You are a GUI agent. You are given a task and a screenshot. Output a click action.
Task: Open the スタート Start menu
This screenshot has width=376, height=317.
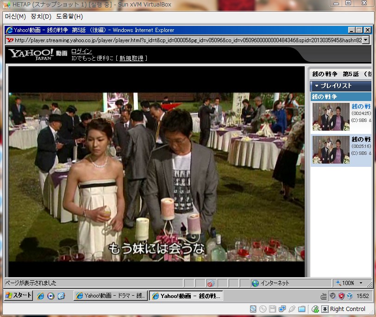[x=19, y=295]
